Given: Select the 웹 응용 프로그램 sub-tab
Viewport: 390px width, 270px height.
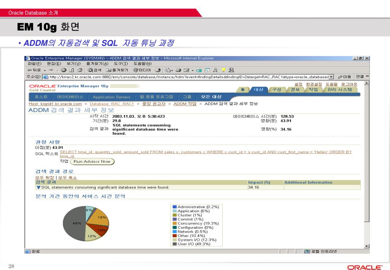Looking at the screenshot, I should coord(156,97).
